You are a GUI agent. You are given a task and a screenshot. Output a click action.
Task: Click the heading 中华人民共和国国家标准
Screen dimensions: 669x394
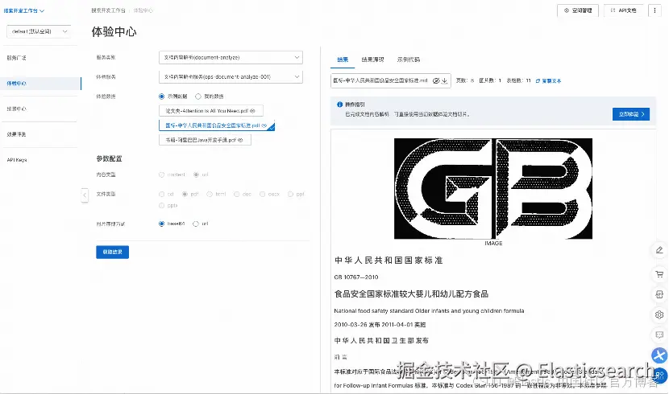tap(389, 261)
